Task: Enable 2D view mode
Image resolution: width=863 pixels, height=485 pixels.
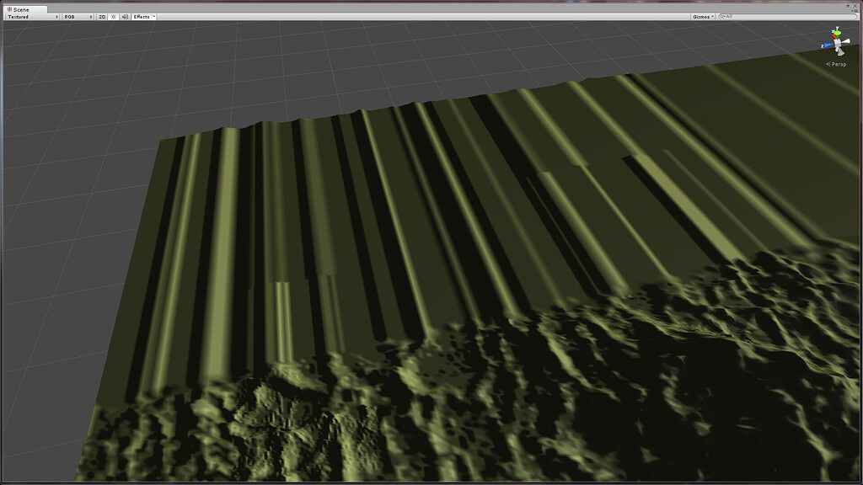Action: (x=103, y=16)
